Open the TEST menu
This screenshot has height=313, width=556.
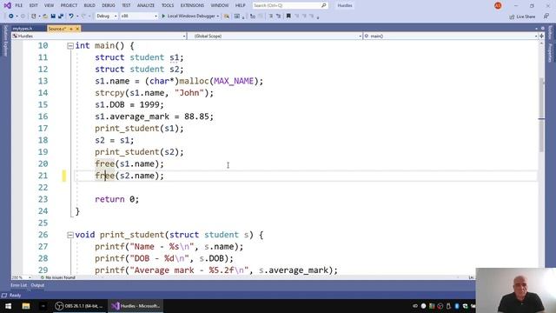click(x=126, y=5)
